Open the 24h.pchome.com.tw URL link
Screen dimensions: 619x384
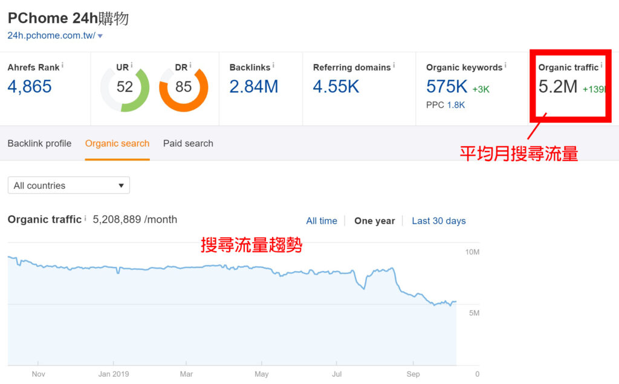coord(51,36)
